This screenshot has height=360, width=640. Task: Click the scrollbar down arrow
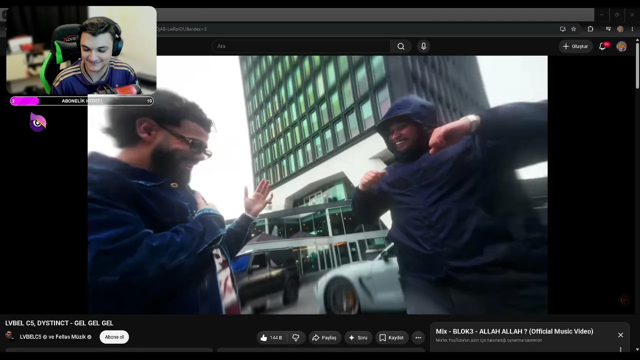[637, 349]
